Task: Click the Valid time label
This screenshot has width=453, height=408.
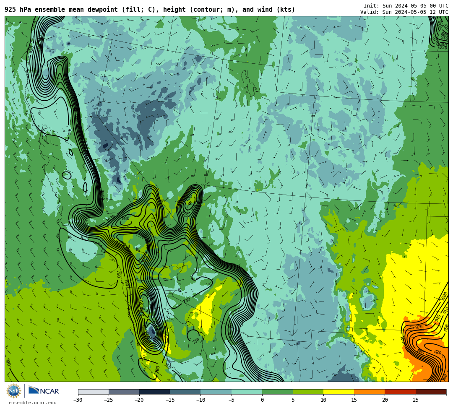Action: (x=404, y=12)
